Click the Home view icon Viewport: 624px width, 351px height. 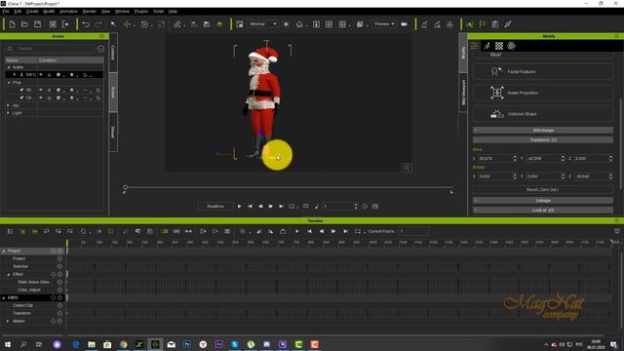(299, 24)
